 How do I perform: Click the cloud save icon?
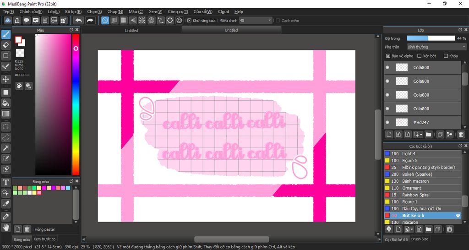[x=8, y=20]
